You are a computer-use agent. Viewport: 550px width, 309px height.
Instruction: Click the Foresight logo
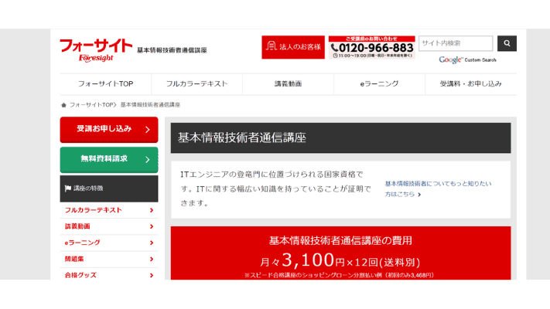(x=96, y=50)
